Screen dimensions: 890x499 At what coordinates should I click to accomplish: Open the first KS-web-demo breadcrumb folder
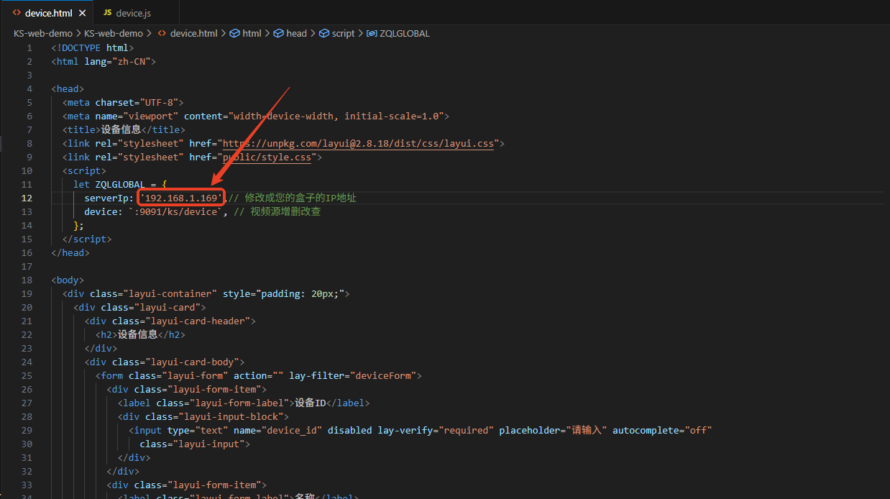point(42,33)
